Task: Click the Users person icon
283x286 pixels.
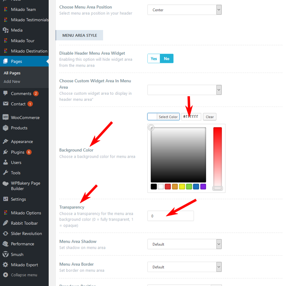Action: [x=5, y=162]
